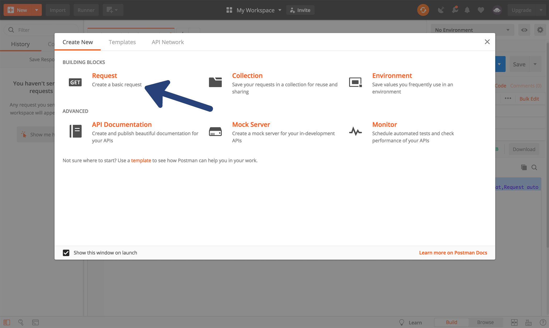
Task: Click the GET request icon
Action: (75, 83)
